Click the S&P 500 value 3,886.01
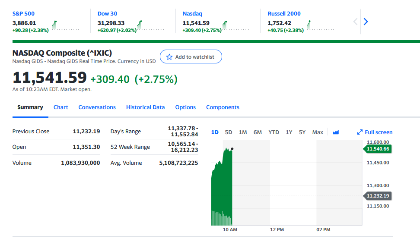Screen dimensions: 420x242 click(x=24, y=23)
